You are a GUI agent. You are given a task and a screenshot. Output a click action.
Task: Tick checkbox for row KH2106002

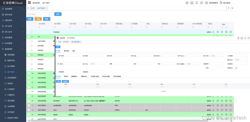29,115
